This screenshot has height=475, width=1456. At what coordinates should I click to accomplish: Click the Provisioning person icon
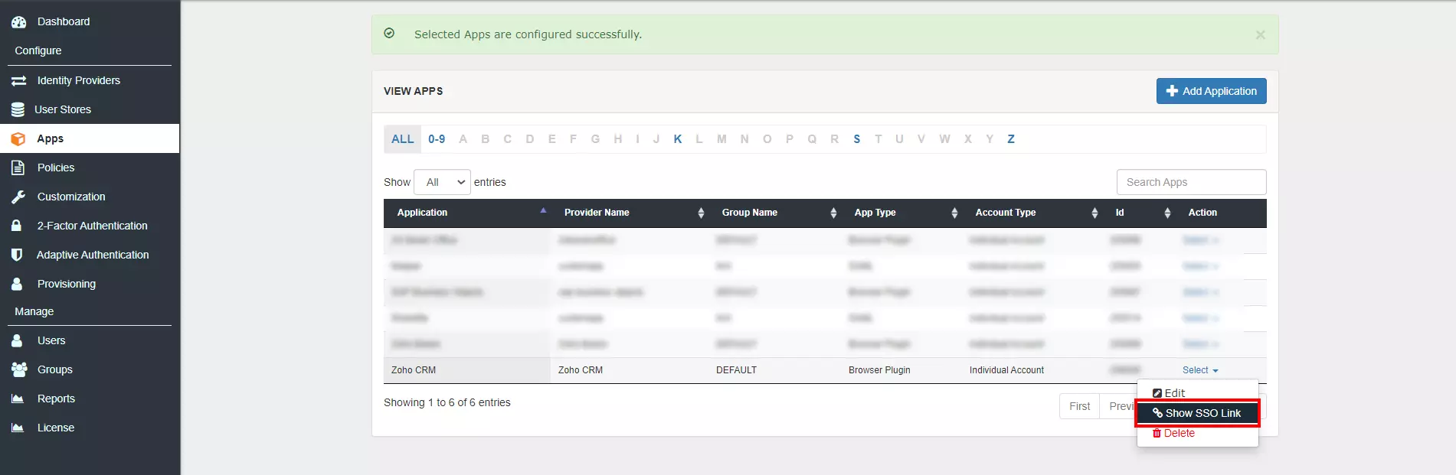pyautogui.click(x=17, y=284)
